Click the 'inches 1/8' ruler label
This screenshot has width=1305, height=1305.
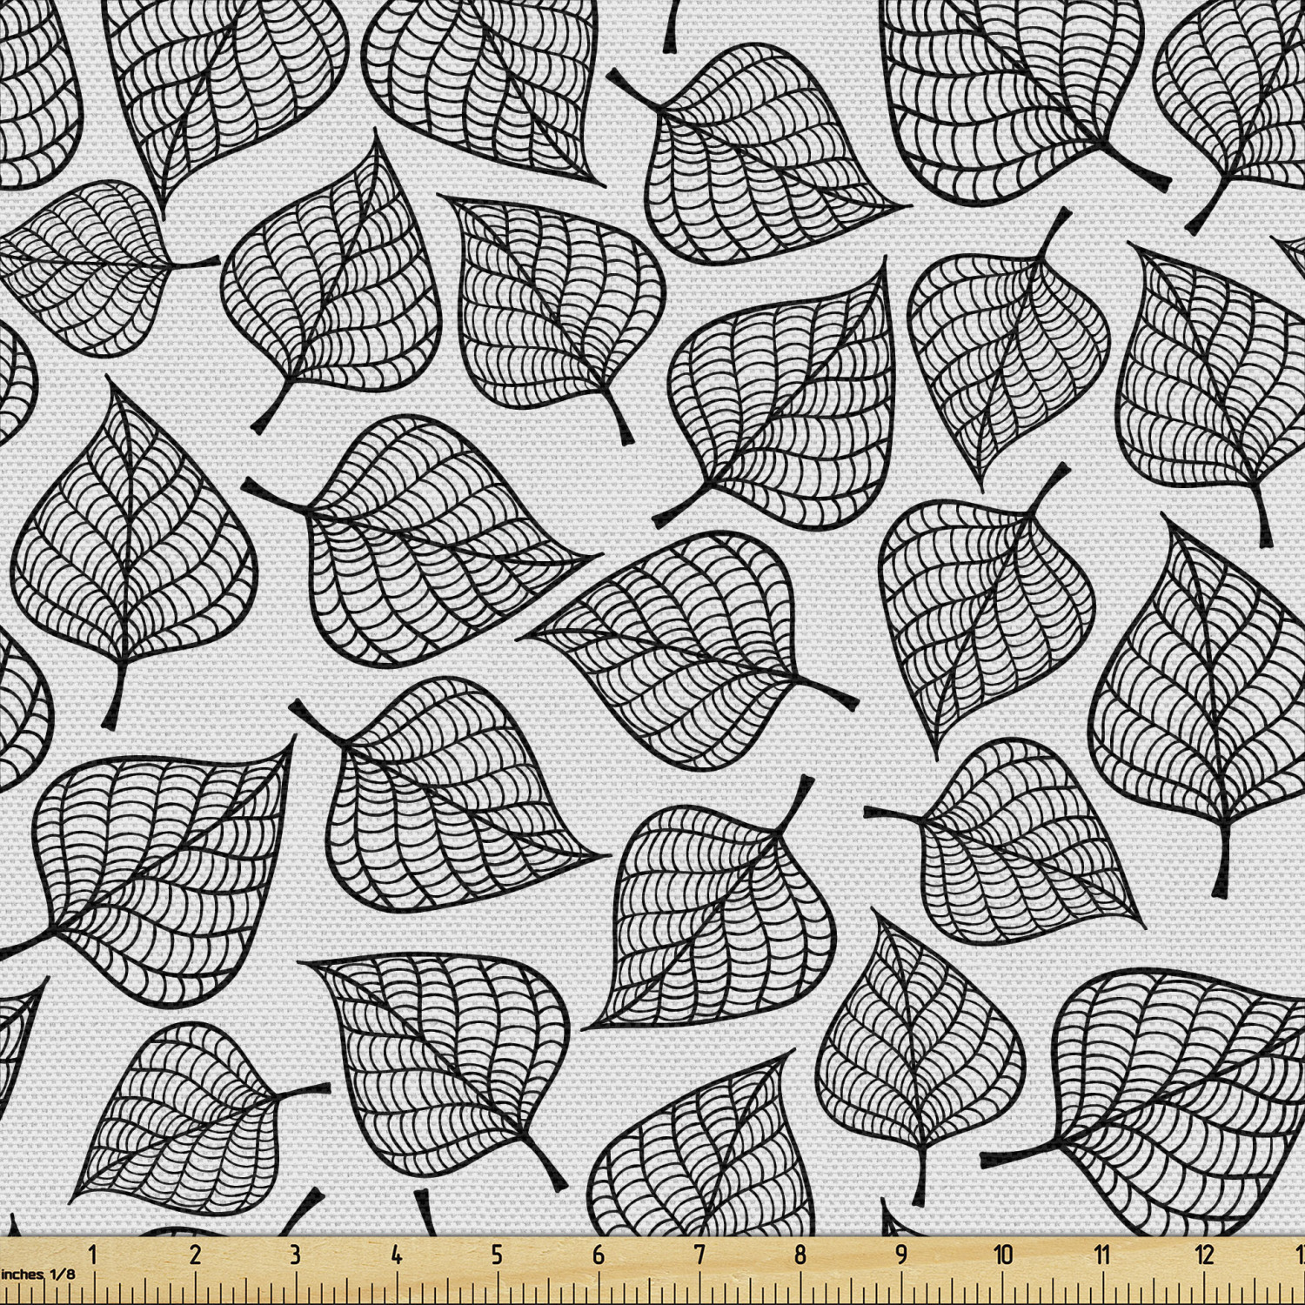[37, 1274]
